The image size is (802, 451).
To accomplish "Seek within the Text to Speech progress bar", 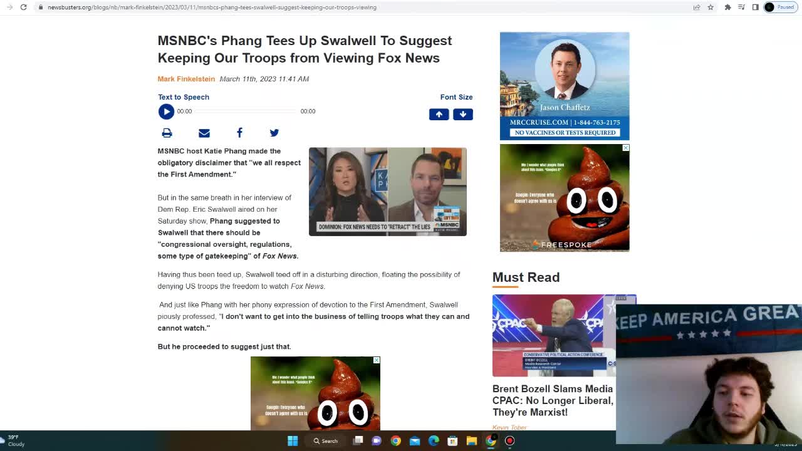I will pyautogui.click(x=246, y=111).
